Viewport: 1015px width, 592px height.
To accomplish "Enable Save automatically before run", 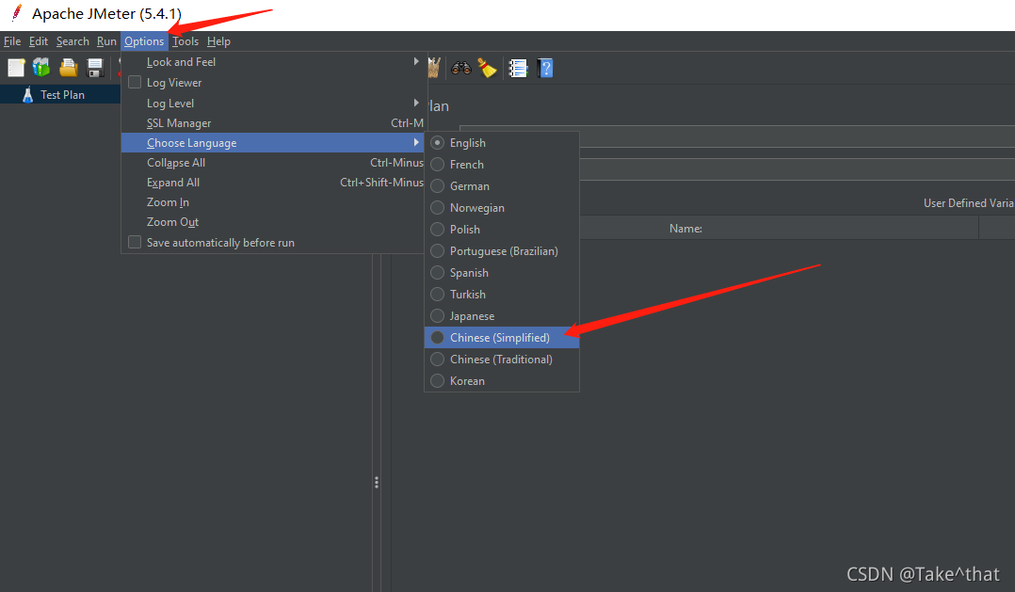I will coord(135,242).
